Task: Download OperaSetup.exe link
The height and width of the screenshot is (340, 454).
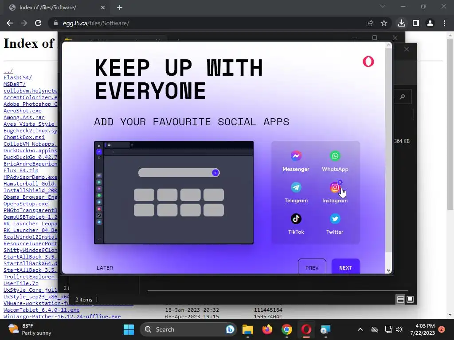Action: [x=25, y=204]
